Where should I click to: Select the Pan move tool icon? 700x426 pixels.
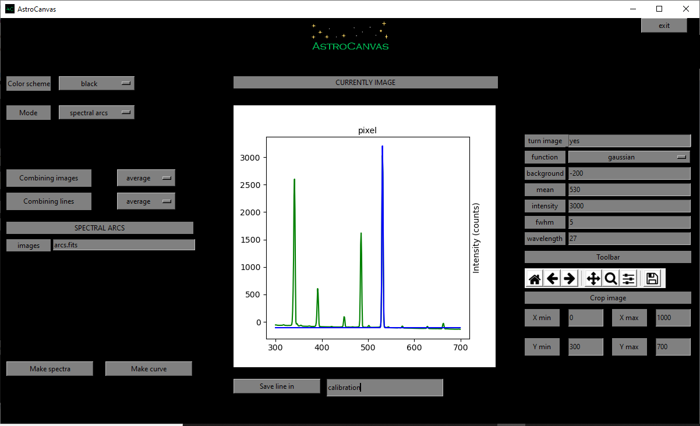click(x=593, y=279)
